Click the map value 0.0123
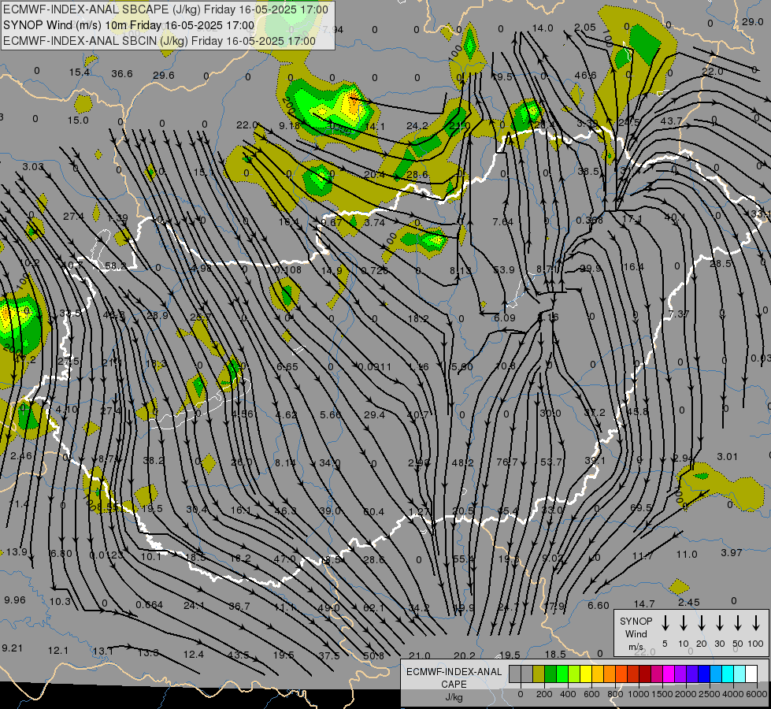771x709 pixels. click(x=106, y=555)
